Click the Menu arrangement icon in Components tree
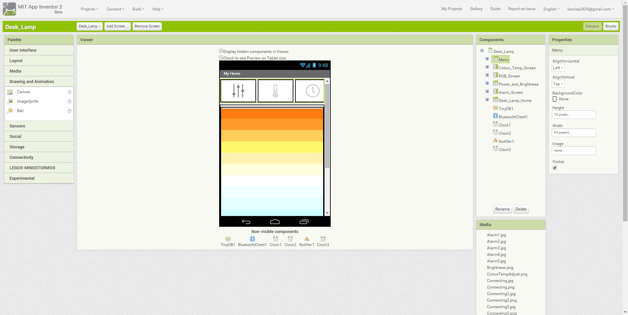The height and width of the screenshot is (315, 628). click(495, 59)
